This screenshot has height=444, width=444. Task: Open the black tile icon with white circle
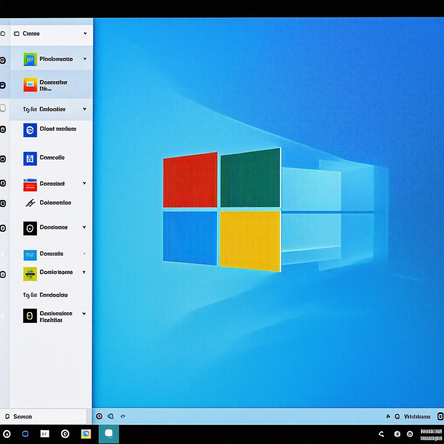[x=30, y=228]
